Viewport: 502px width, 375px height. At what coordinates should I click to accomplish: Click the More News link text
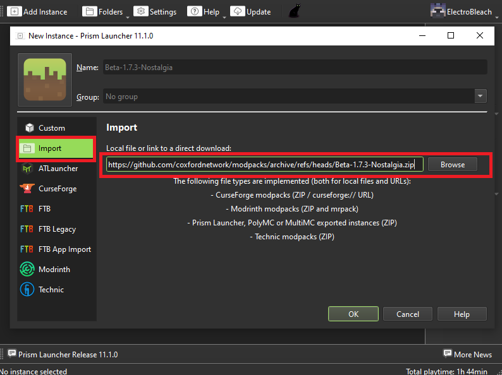tap(473, 355)
